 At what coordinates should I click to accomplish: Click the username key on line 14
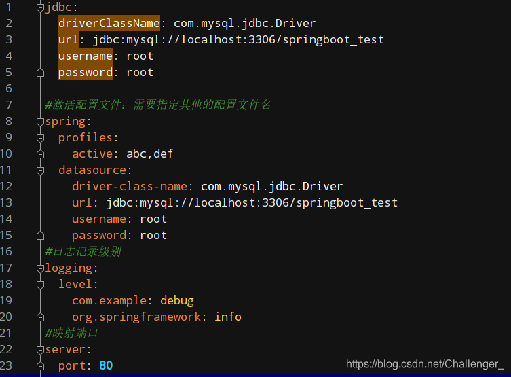[99, 219]
